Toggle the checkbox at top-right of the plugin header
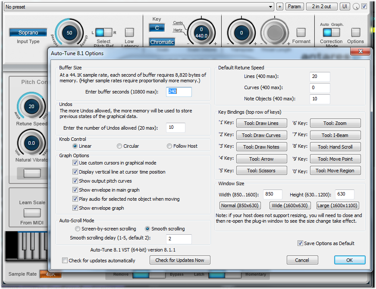The width and height of the screenshot is (376, 289). point(364,6)
